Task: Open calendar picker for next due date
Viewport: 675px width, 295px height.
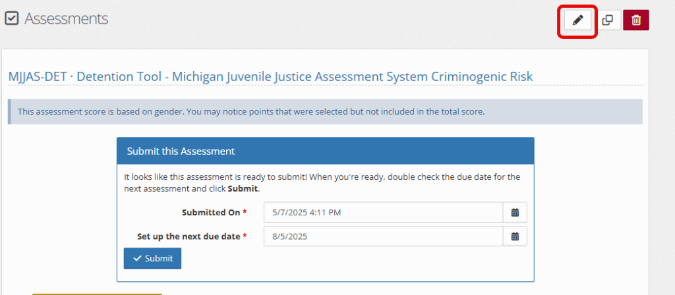Action: point(515,236)
